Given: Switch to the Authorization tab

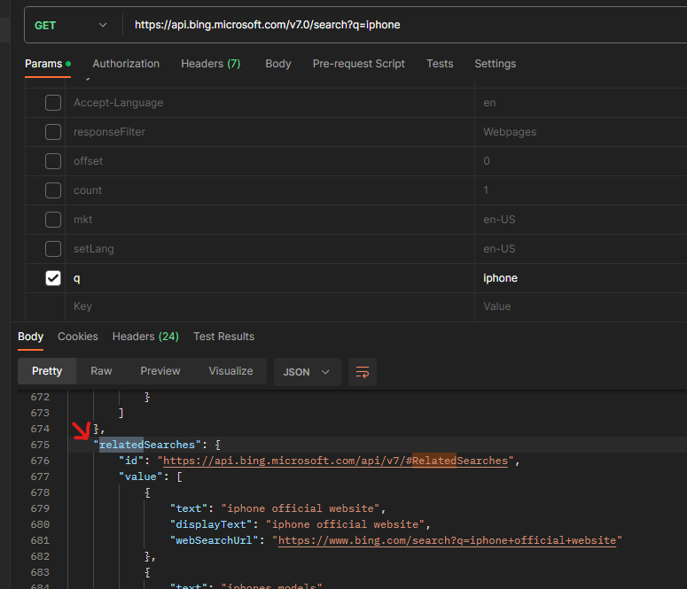Looking at the screenshot, I should (126, 64).
